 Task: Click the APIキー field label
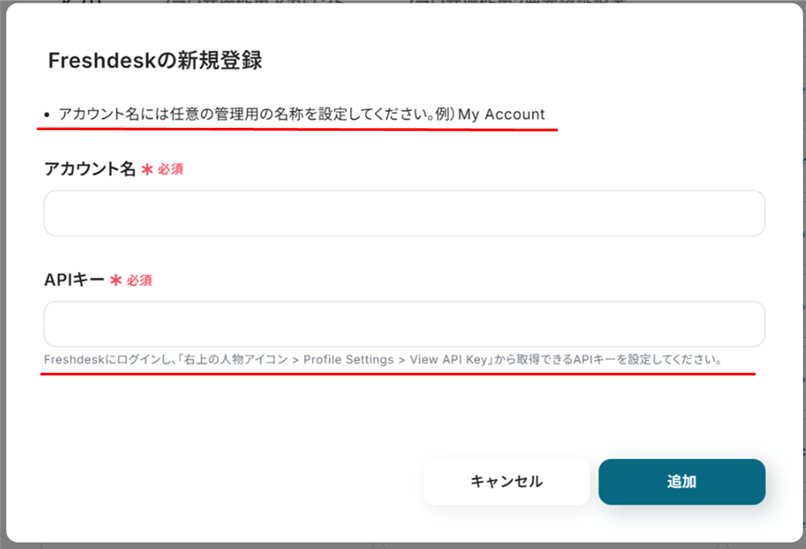74,279
